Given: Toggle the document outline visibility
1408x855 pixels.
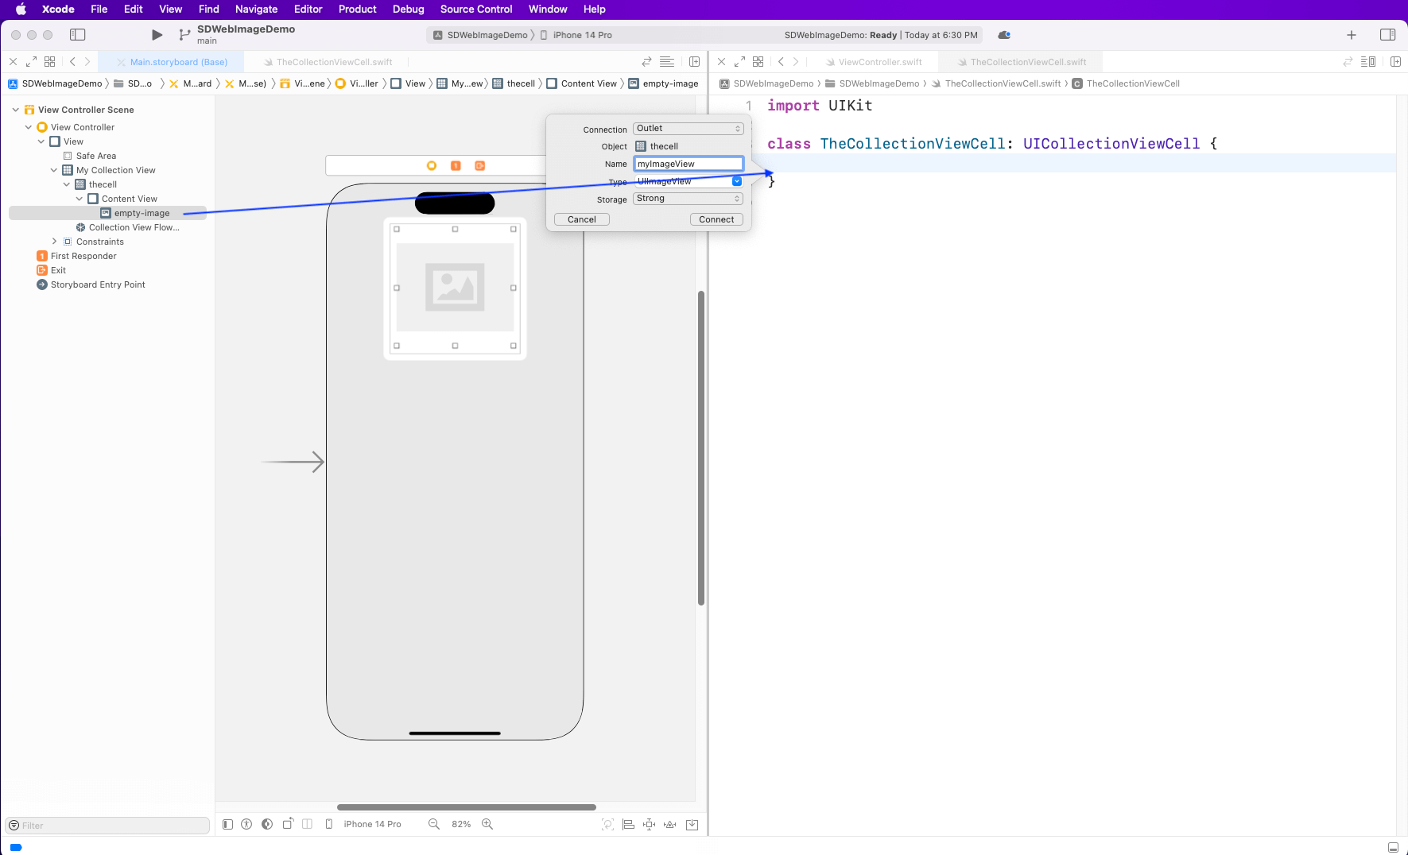Looking at the screenshot, I should coord(227,825).
